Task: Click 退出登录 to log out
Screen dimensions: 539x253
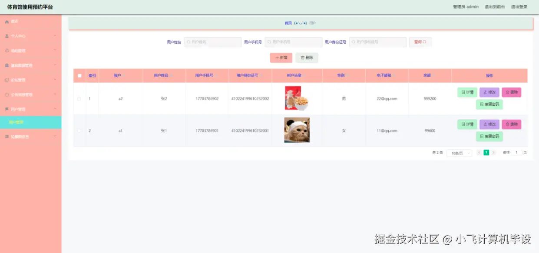Action: 519,7
